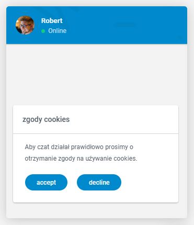
Task: Click Robert's profile avatar photo
Action: [25, 25]
